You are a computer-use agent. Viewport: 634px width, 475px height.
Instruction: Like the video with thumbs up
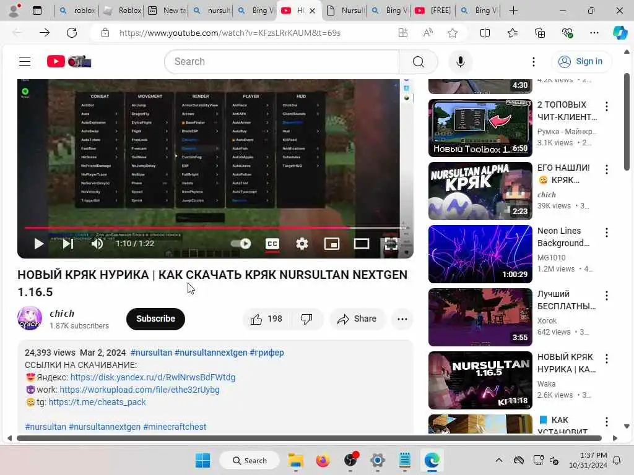tap(266, 319)
